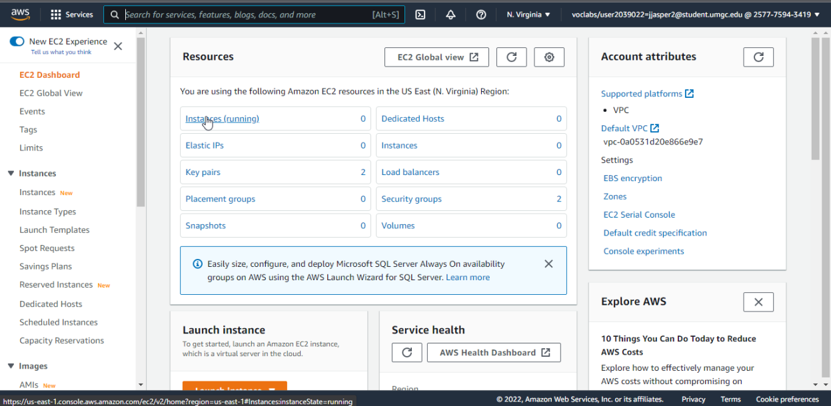Collapse the Images sidebar section
Viewport: 831px width, 406px height.
(x=11, y=366)
